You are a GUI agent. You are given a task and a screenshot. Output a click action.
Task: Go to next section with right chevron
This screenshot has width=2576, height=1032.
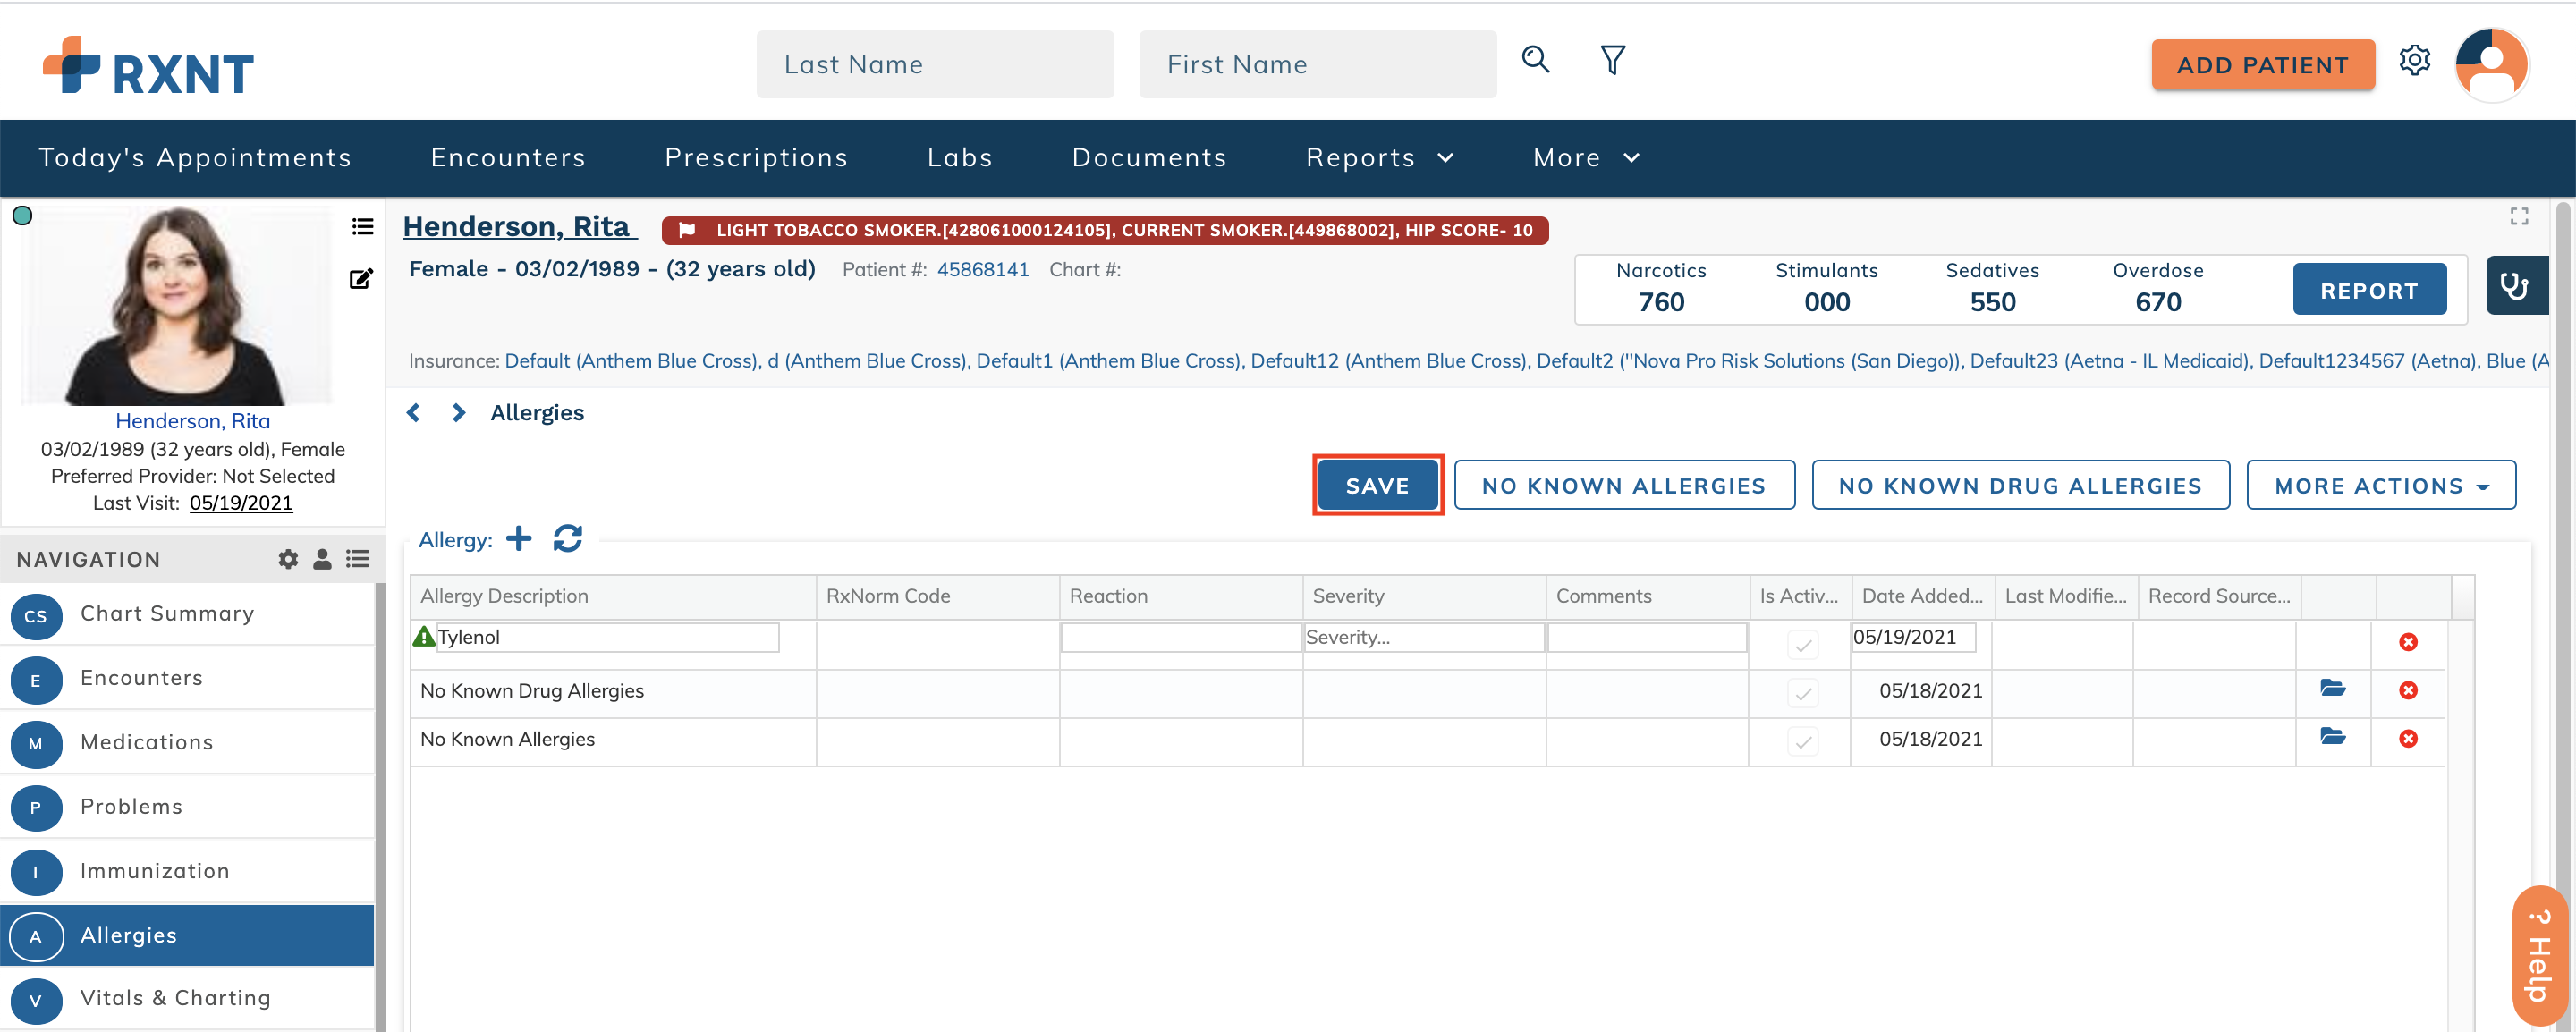(x=458, y=413)
